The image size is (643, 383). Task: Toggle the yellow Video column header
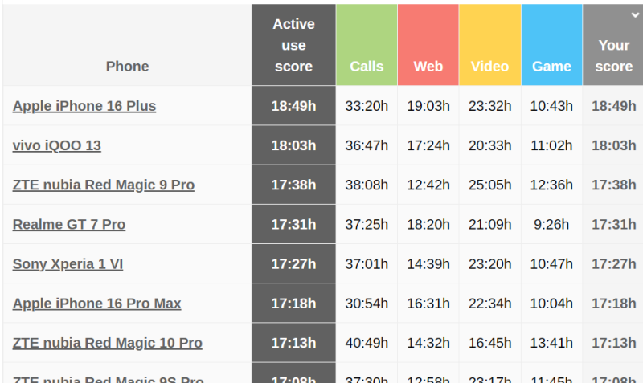(x=490, y=45)
